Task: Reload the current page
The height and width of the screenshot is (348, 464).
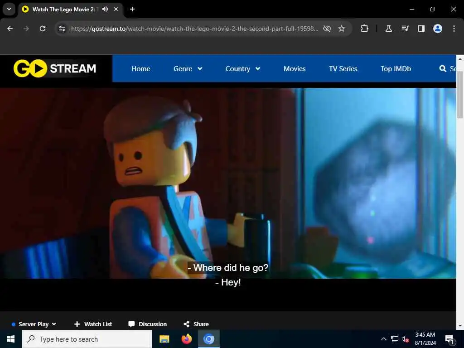Action: click(x=43, y=29)
